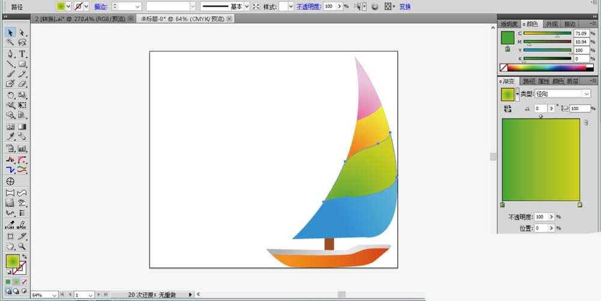The height and width of the screenshot is (301, 601).
Task: Open the gradient type 径向 dropdown
Action: tap(586, 94)
